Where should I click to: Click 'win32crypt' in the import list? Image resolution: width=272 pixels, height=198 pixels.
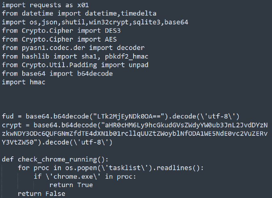[109, 22]
